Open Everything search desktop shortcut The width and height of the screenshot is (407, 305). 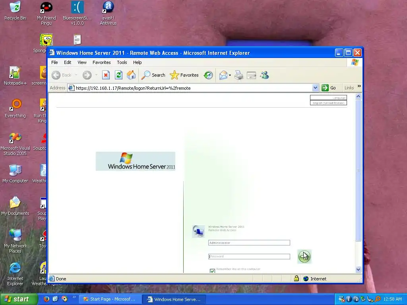coord(16,108)
